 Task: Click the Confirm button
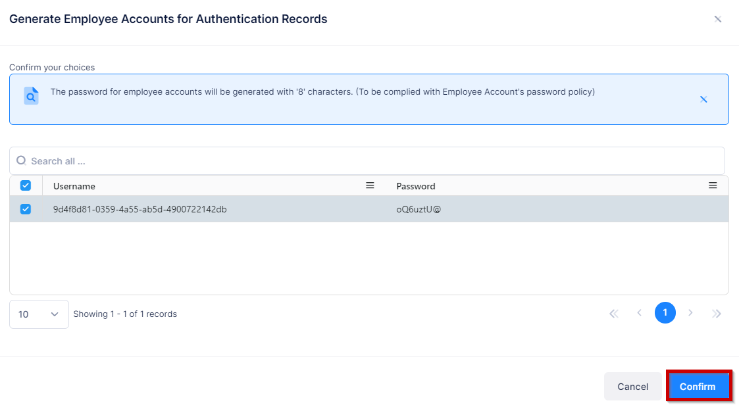pos(698,386)
